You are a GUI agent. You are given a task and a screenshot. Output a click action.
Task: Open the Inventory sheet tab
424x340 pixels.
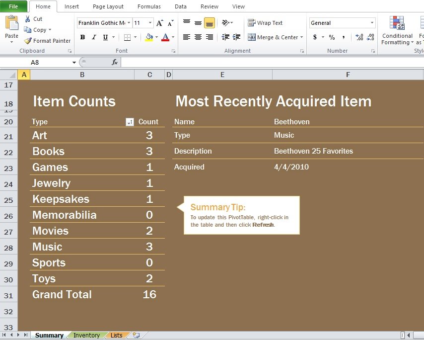(x=86, y=335)
